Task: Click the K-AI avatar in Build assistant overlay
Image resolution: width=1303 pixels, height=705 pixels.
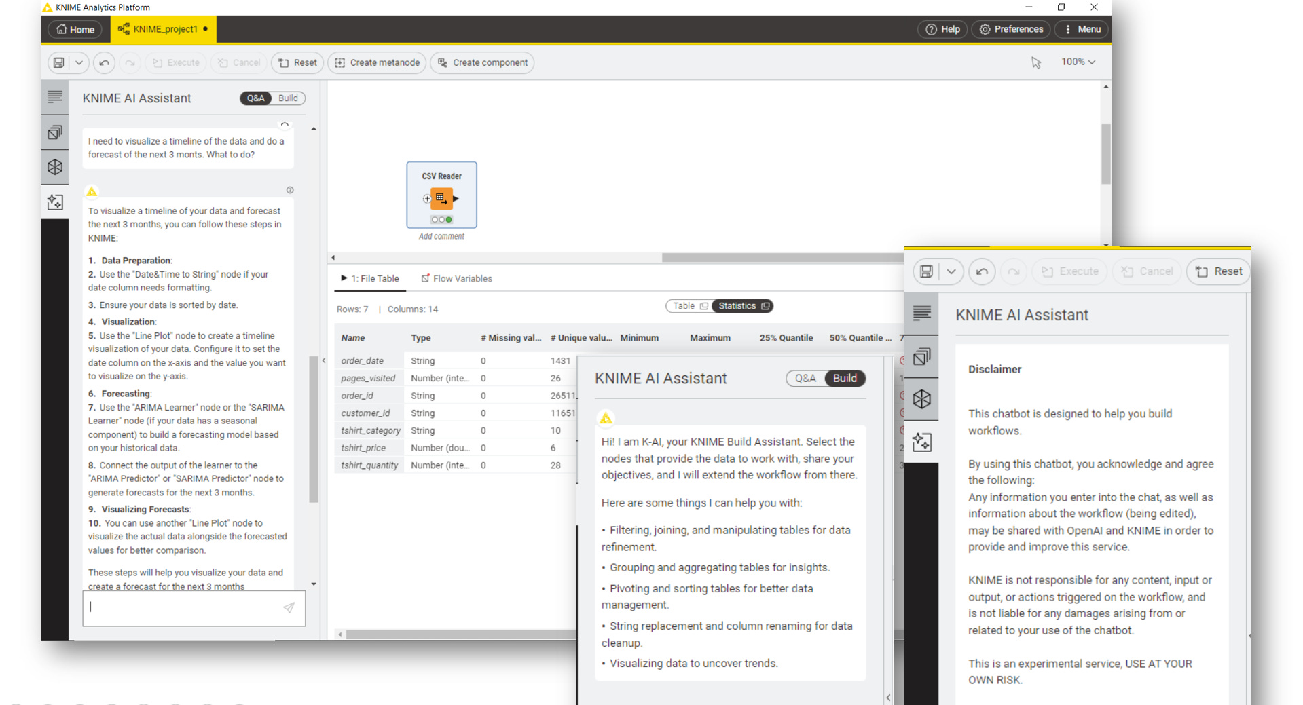Action: pyautogui.click(x=606, y=418)
